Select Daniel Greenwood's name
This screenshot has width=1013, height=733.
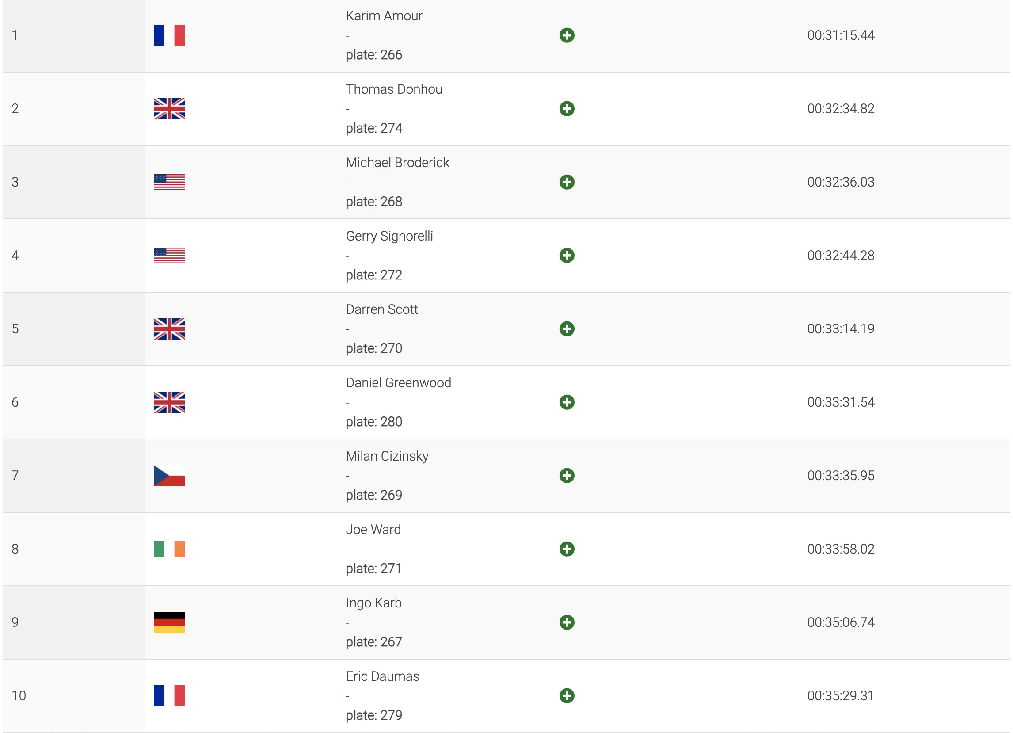398,383
